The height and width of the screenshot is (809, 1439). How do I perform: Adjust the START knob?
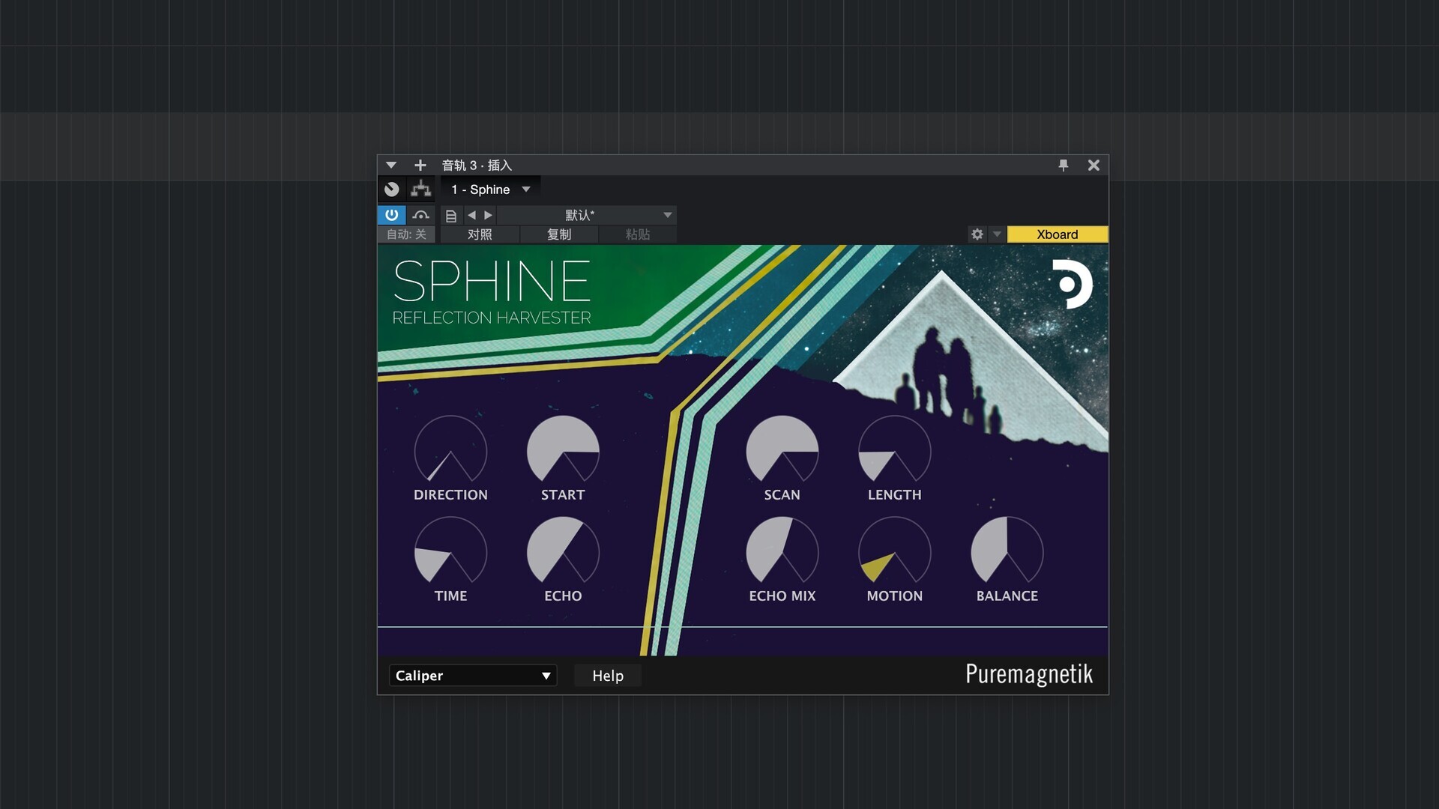[x=563, y=449]
